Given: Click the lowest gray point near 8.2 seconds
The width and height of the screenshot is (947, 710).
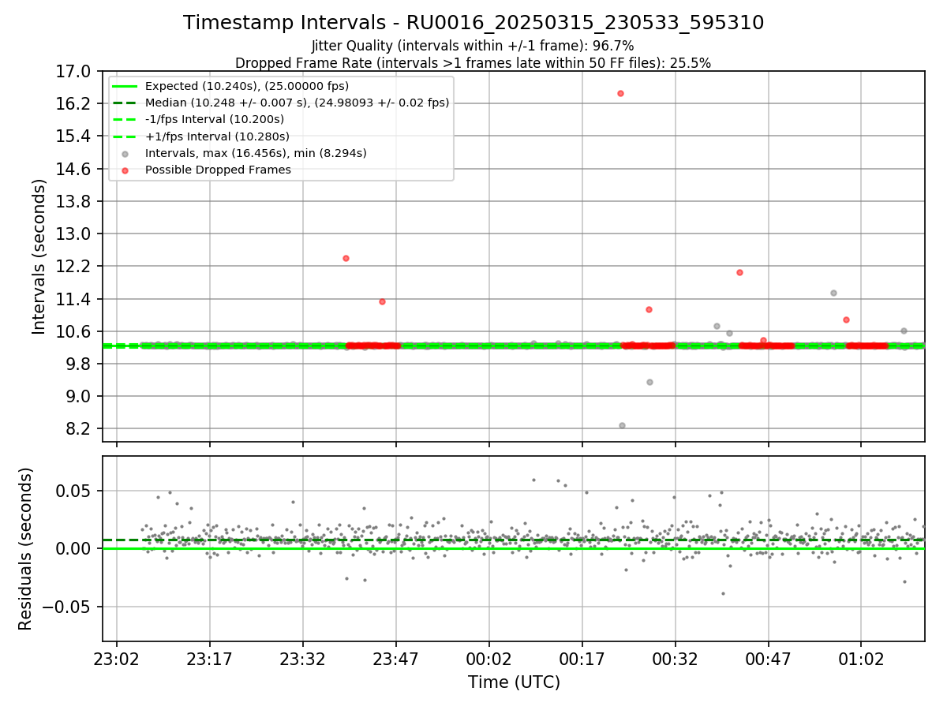Looking at the screenshot, I should click(x=622, y=425).
